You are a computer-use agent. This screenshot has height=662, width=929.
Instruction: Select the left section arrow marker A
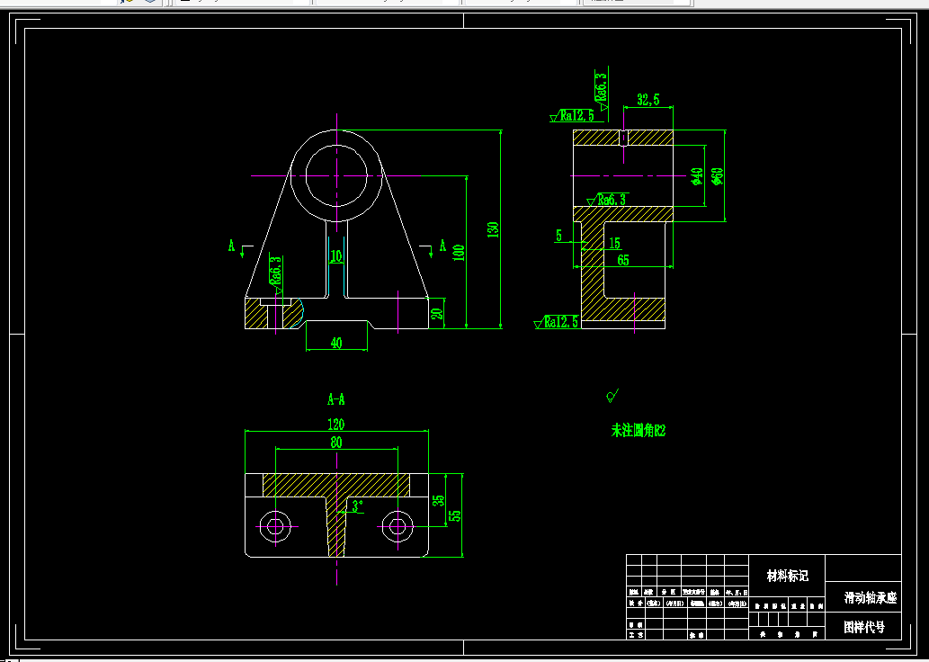[240, 246]
